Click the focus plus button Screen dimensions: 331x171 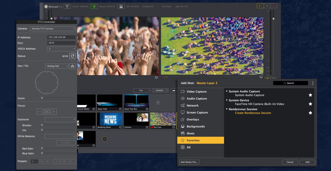click(x=54, y=112)
